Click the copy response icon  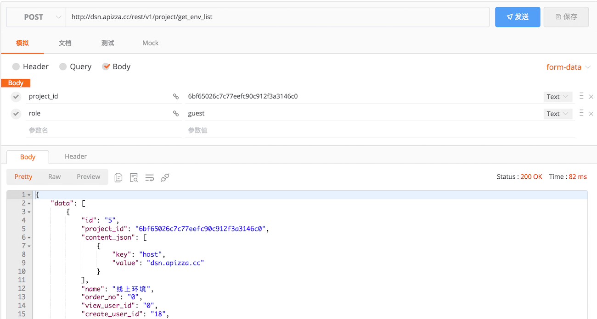pos(118,177)
